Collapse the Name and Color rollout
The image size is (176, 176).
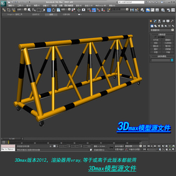pyautogui.click(x=162, y=56)
